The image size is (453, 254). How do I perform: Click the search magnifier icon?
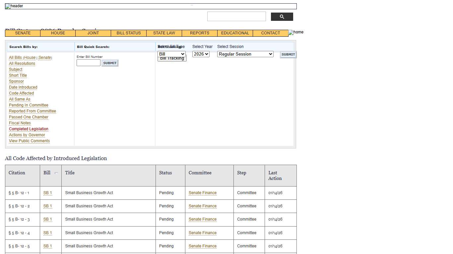[x=282, y=16]
